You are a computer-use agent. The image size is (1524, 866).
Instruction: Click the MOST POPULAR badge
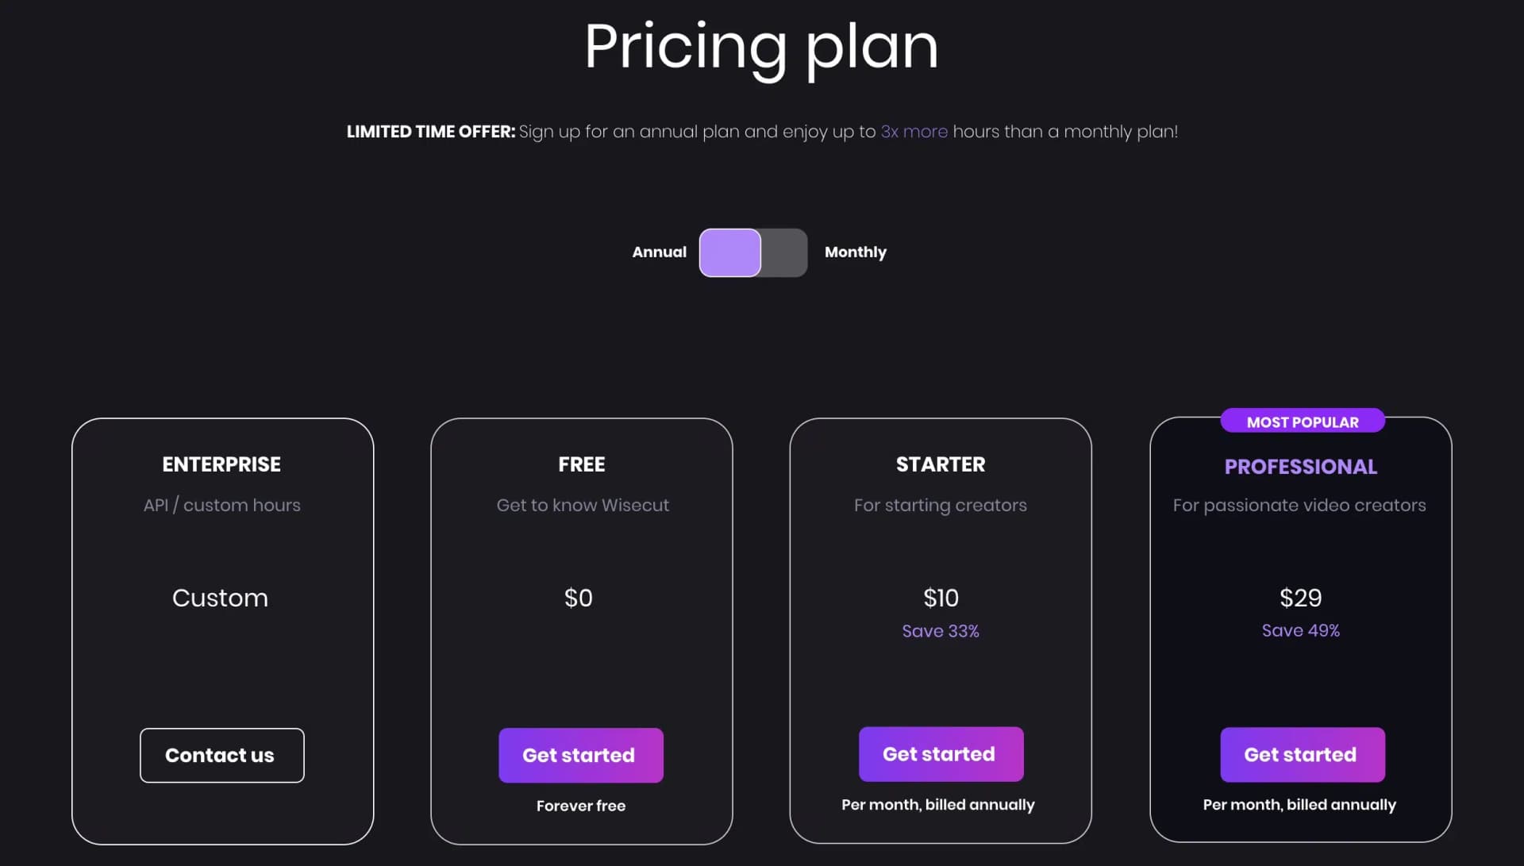coord(1302,421)
